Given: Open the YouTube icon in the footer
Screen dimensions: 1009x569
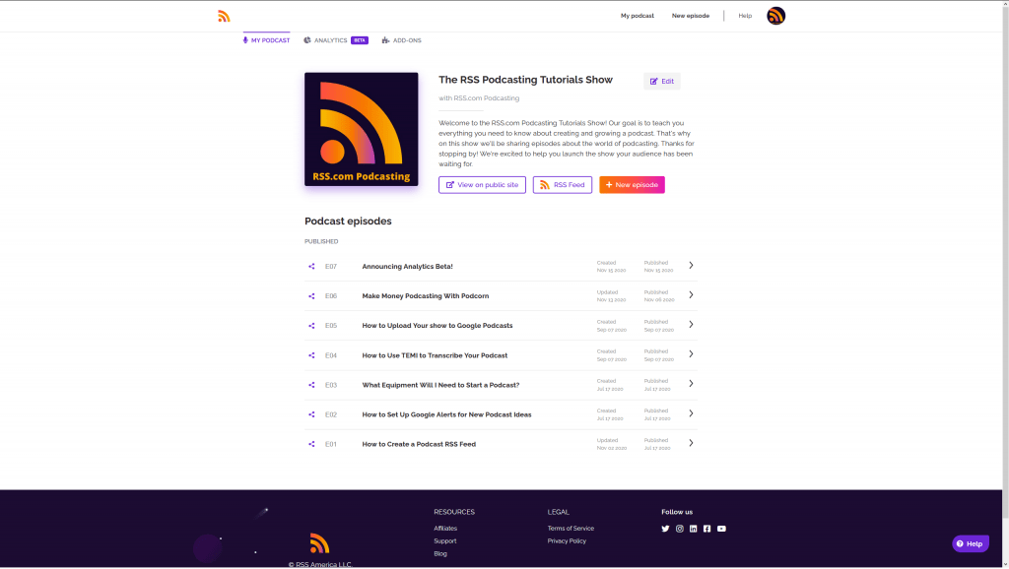Looking at the screenshot, I should pyautogui.click(x=721, y=529).
